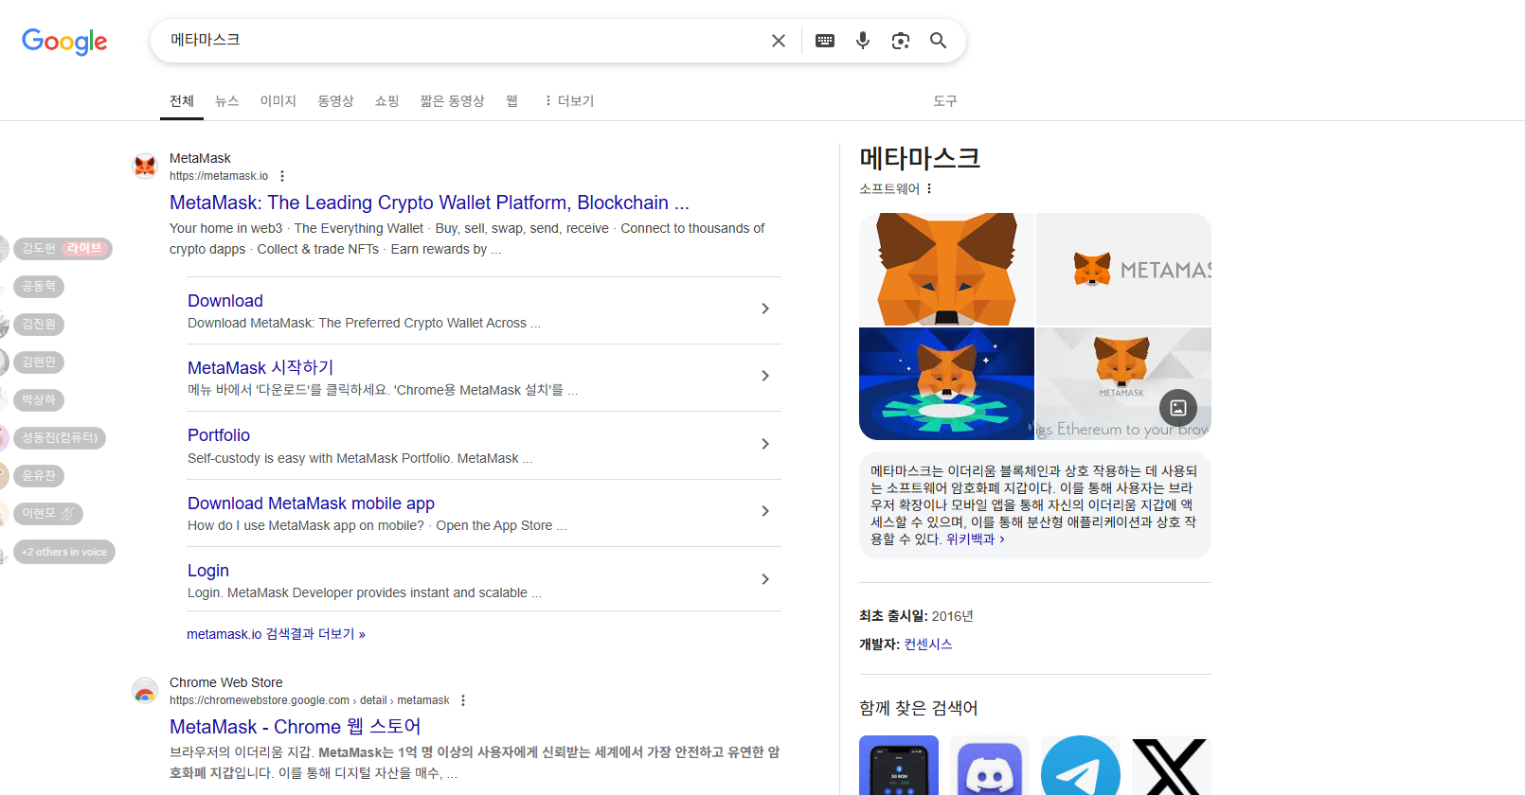
Task: Start voice search with the microphone icon
Action: [863, 41]
